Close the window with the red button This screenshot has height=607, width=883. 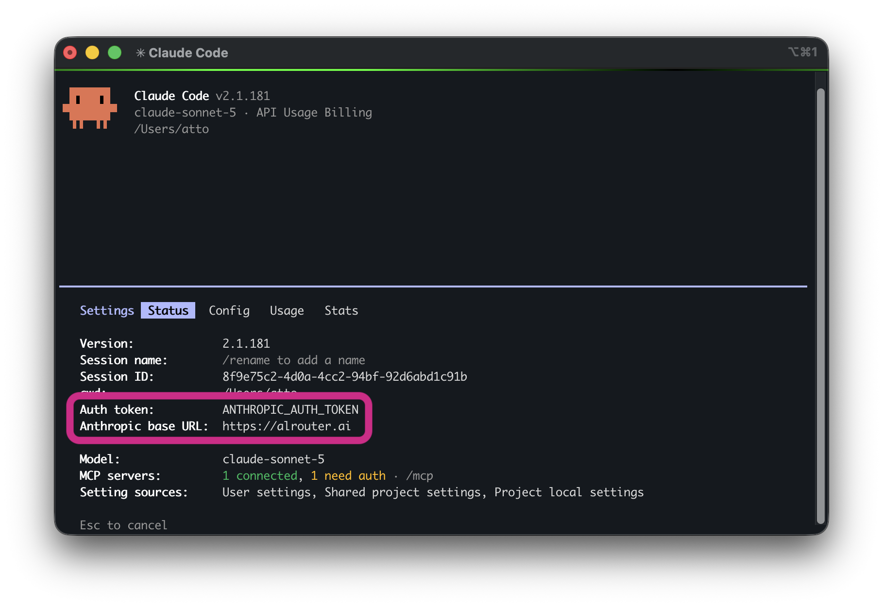tap(70, 52)
